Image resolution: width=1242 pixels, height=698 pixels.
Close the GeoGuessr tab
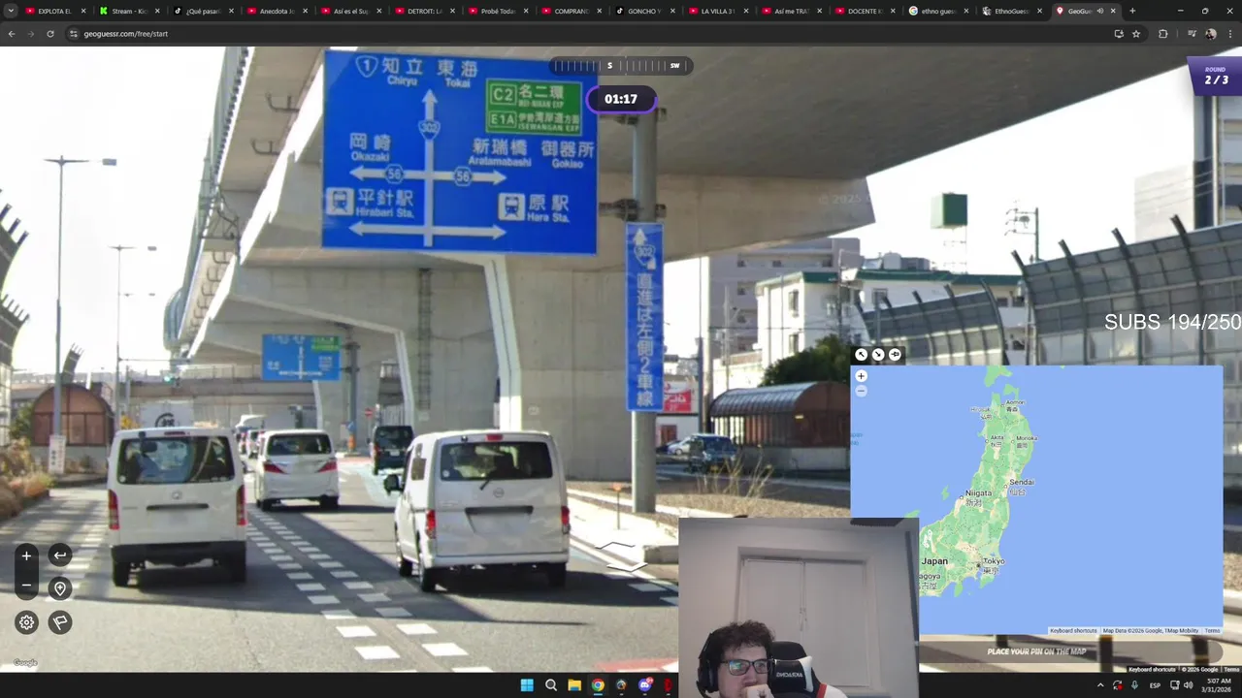point(1113,11)
